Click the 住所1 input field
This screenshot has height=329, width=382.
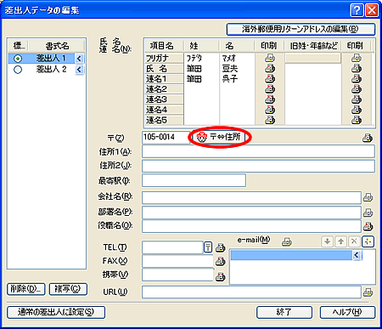click(258, 151)
